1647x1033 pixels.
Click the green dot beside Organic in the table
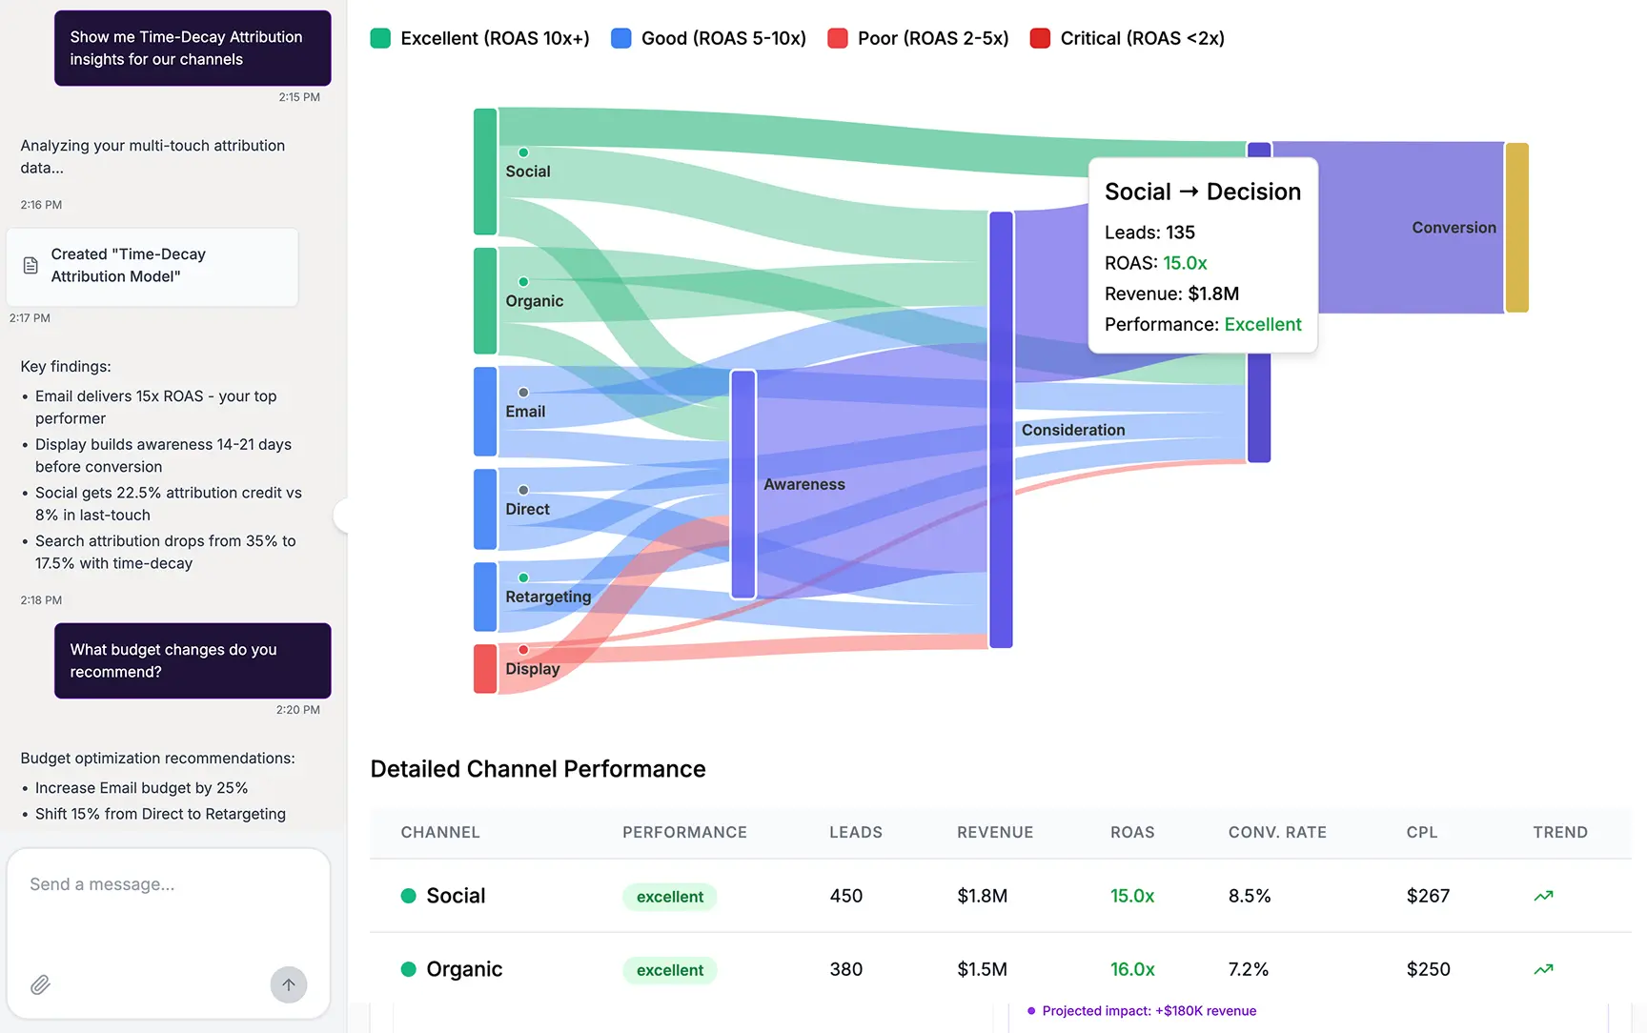[409, 969]
